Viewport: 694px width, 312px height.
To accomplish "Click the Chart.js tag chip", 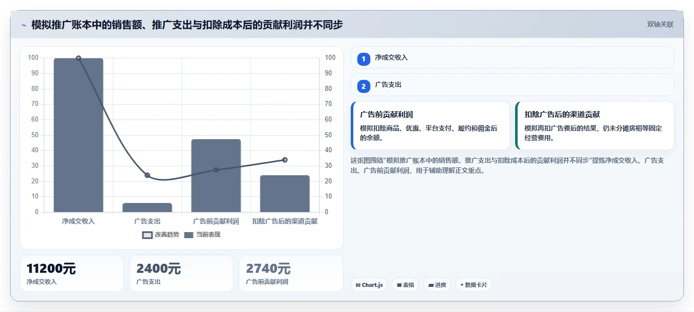I will (369, 285).
